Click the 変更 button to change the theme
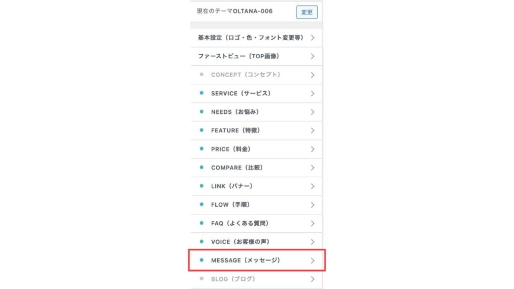The height and width of the screenshot is (289, 514). (x=307, y=12)
